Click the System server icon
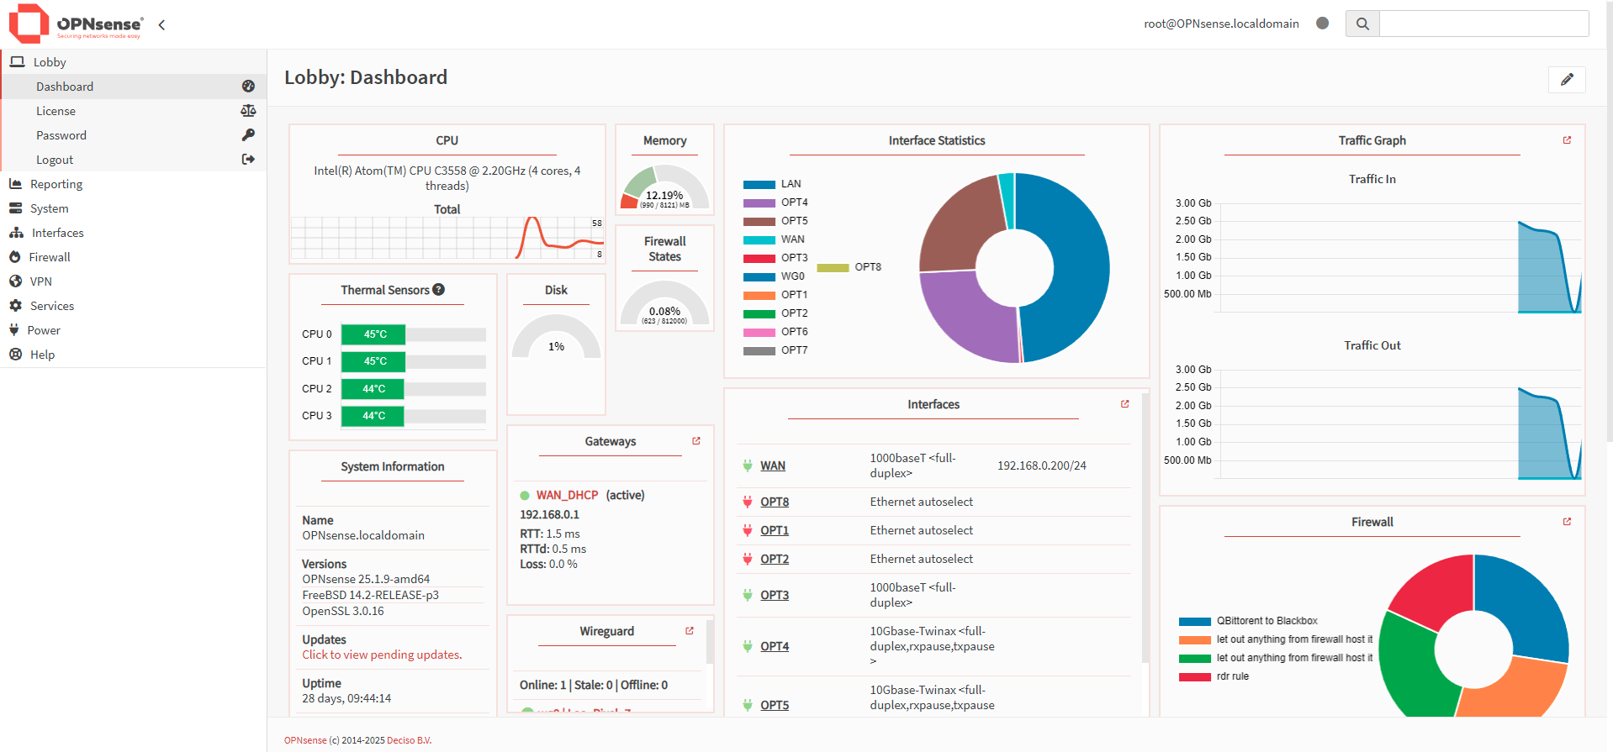1613x752 pixels. coord(15,208)
